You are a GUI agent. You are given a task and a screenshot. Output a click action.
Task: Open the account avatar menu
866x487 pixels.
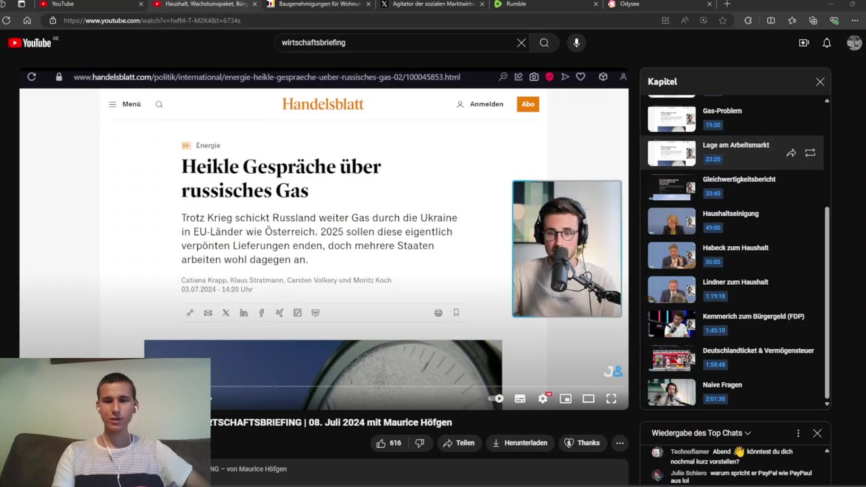click(x=854, y=43)
